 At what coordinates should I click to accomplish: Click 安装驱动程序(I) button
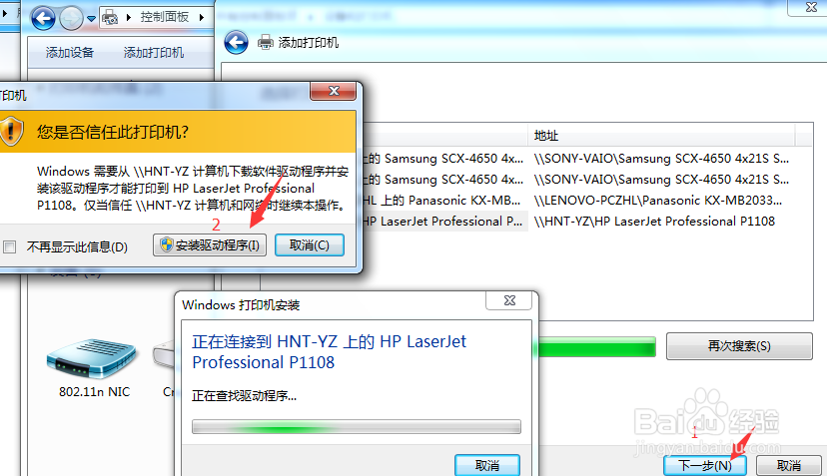click(x=210, y=245)
